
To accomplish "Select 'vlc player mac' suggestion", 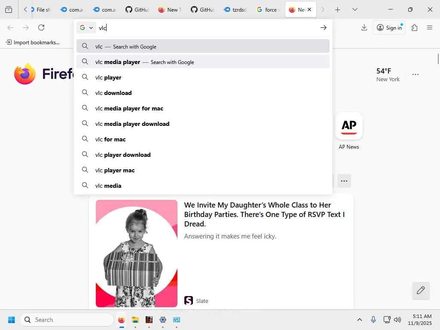I will tap(203, 170).
